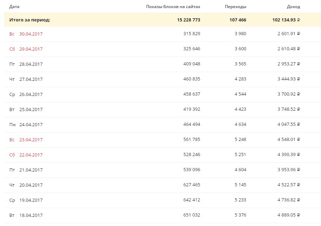Click impressions value 651 032
The height and width of the screenshot is (226, 321).
(192, 215)
